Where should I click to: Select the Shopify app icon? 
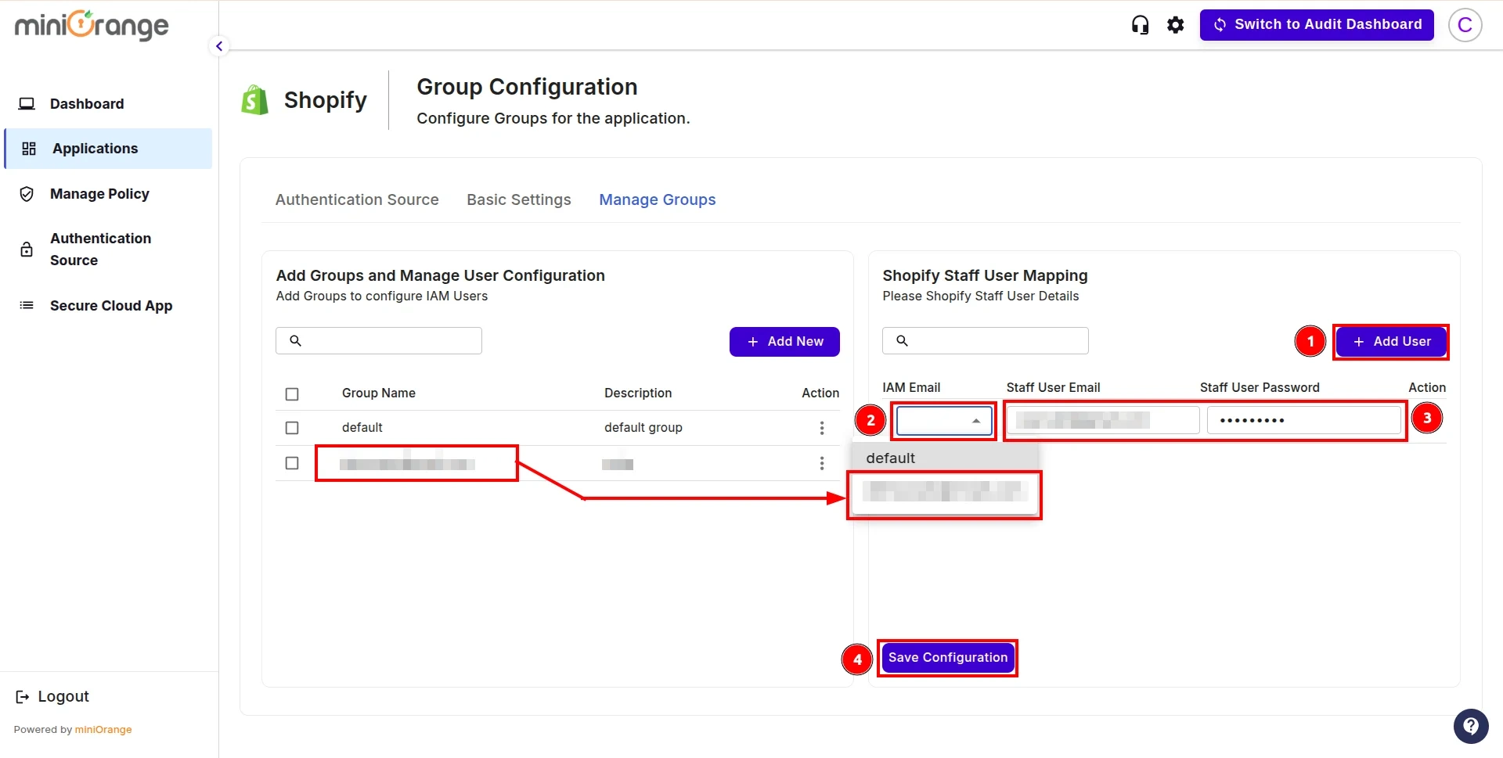254,99
